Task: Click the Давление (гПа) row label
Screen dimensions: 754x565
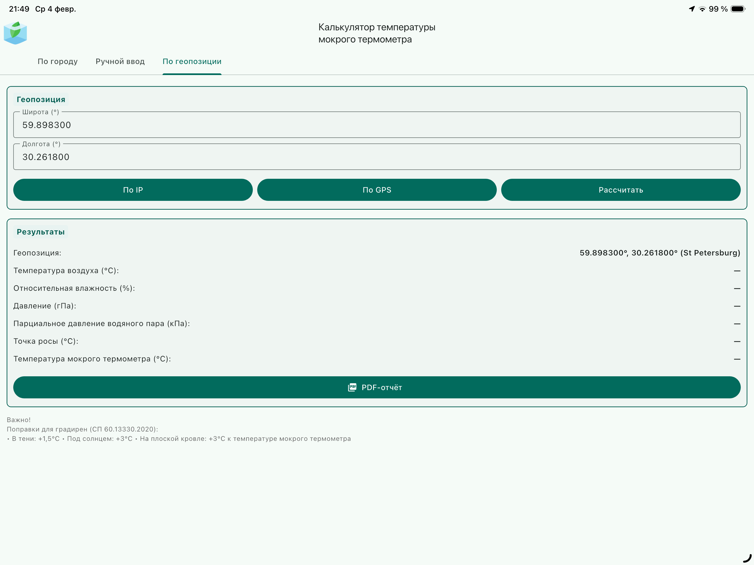Action: [x=45, y=306]
